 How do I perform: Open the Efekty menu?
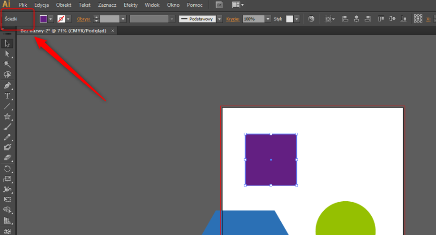(x=131, y=5)
